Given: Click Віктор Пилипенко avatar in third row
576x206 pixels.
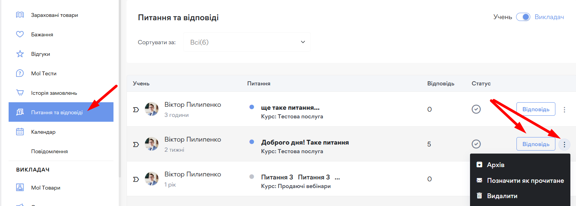Looking at the screenshot, I should coord(152,179).
